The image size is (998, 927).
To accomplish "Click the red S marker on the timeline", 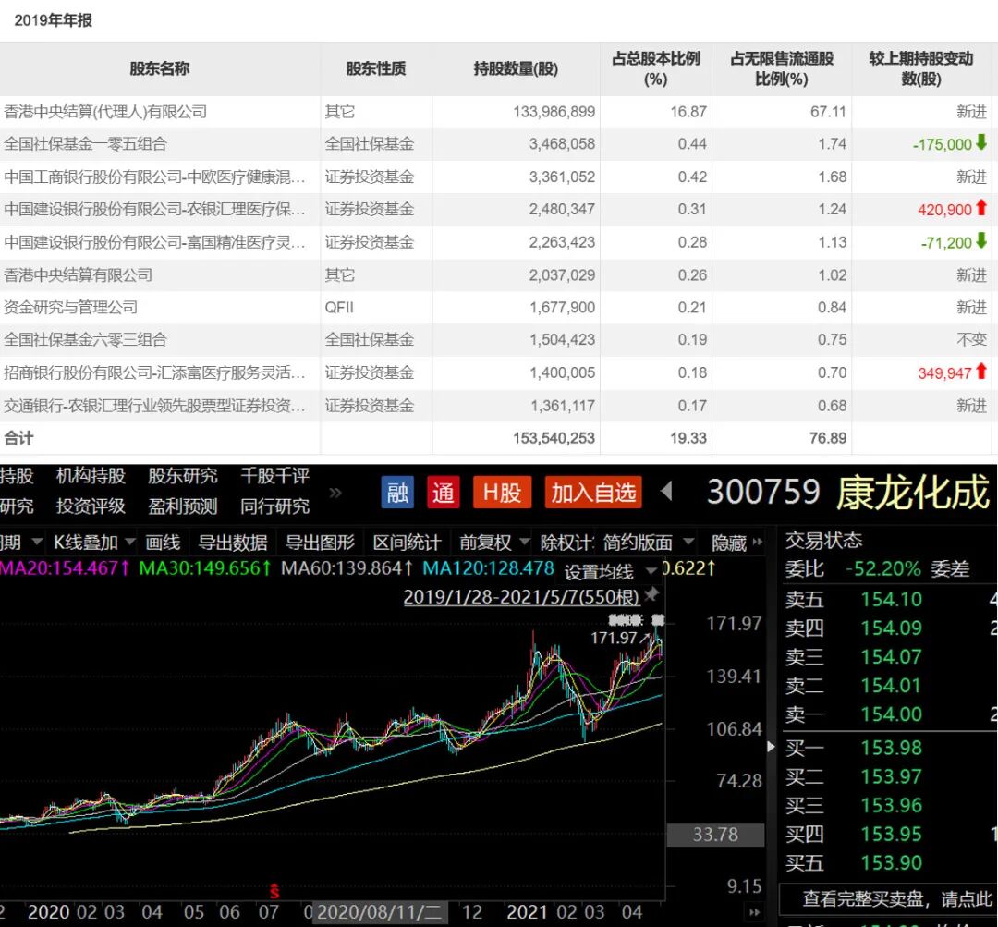I will click(274, 890).
